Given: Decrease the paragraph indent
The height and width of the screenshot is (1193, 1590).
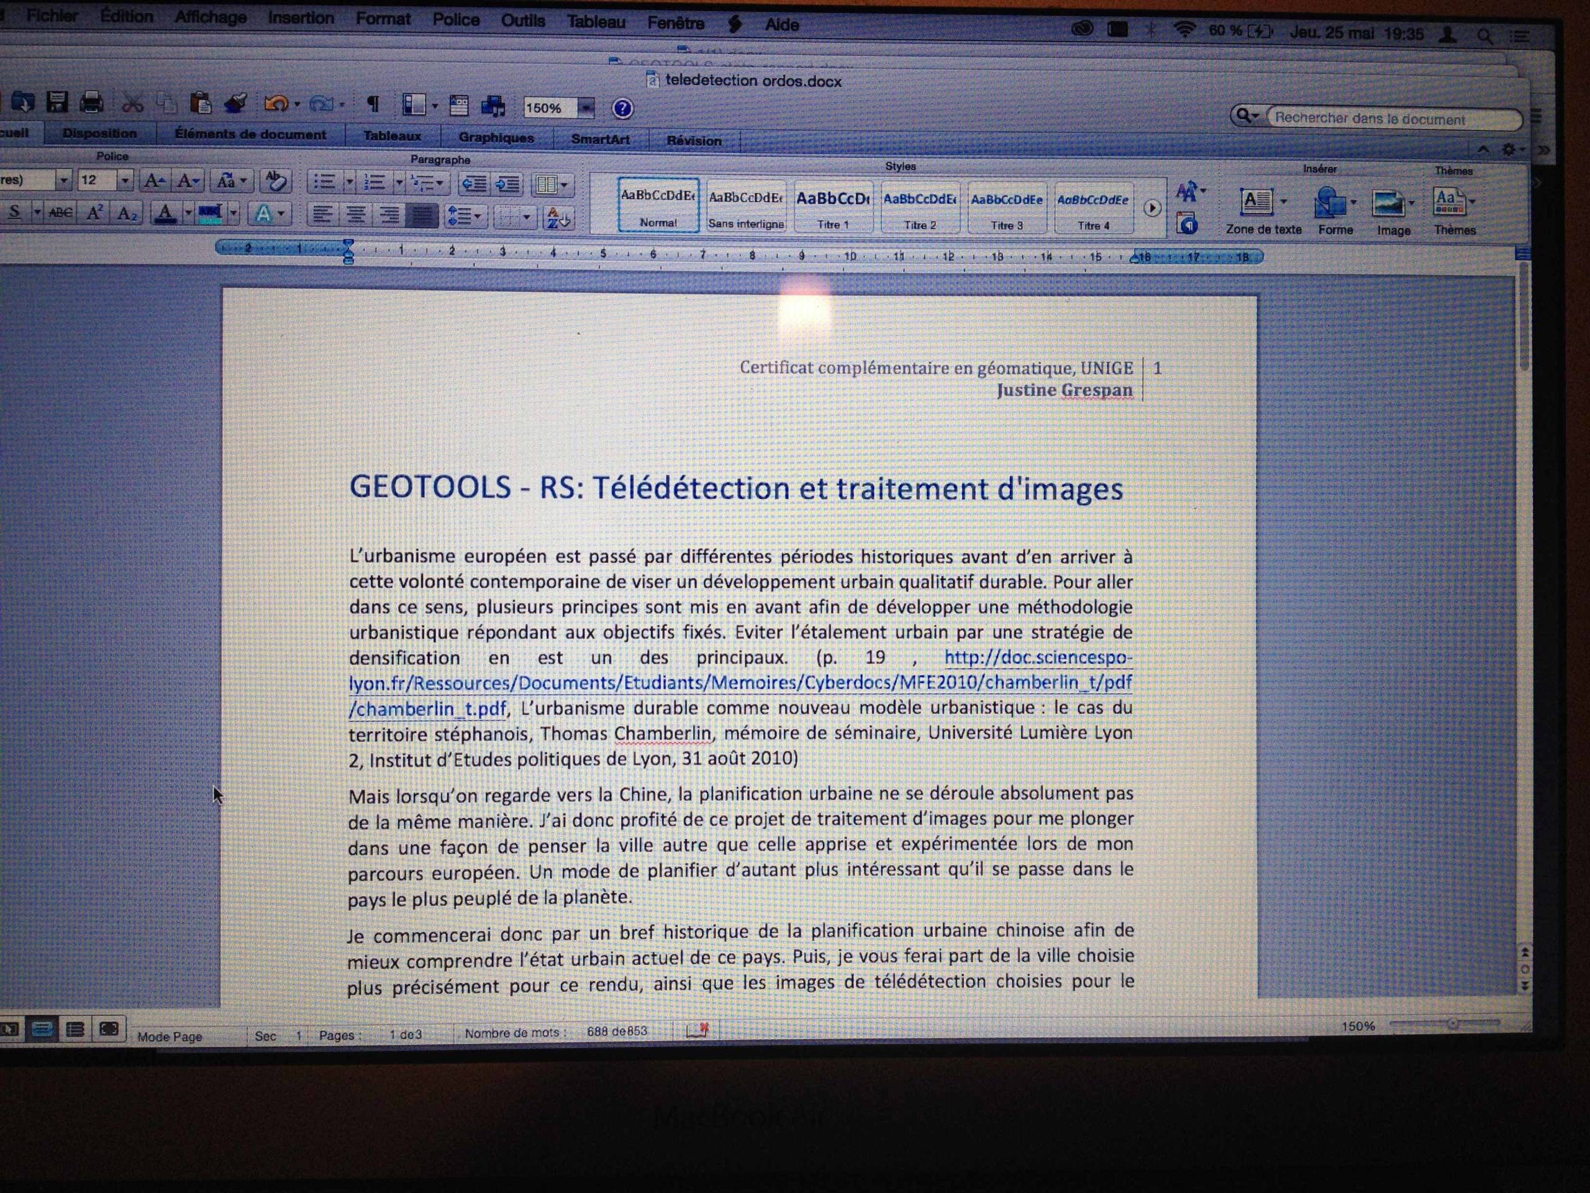Looking at the screenshot, I should point(474,184).
